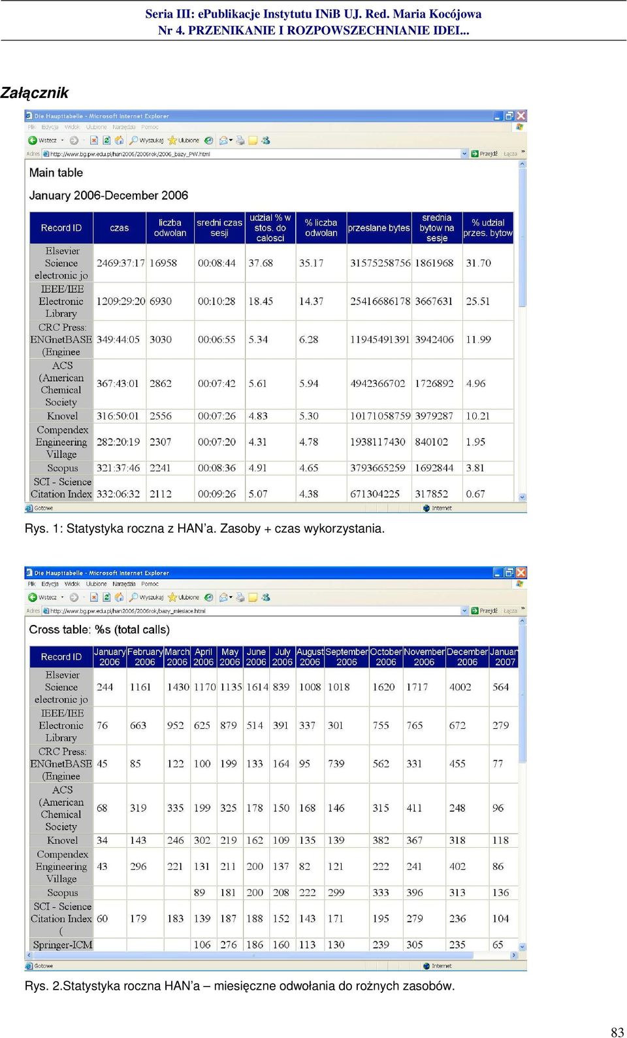Click yellow note icon in Main table window
627x1038 pixels.
pos(253,141)
